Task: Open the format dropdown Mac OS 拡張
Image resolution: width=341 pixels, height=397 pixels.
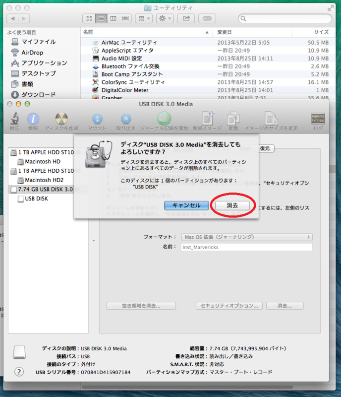Action: coord(247,237)
